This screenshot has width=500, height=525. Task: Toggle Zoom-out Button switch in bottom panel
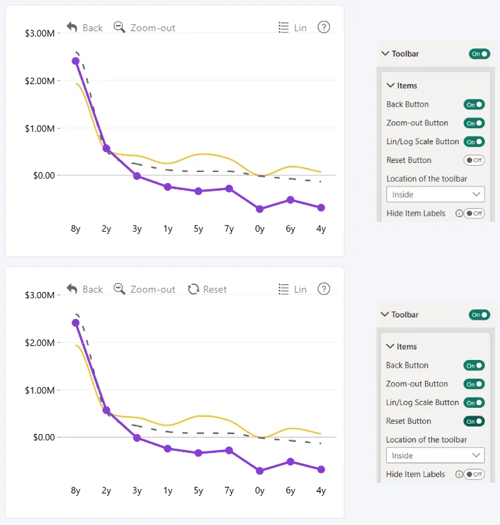coord(474,384)
